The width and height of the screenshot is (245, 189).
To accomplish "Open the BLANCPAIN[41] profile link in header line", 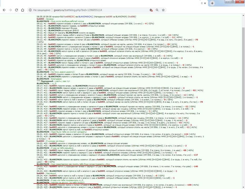I will click(x=86, y=17).
